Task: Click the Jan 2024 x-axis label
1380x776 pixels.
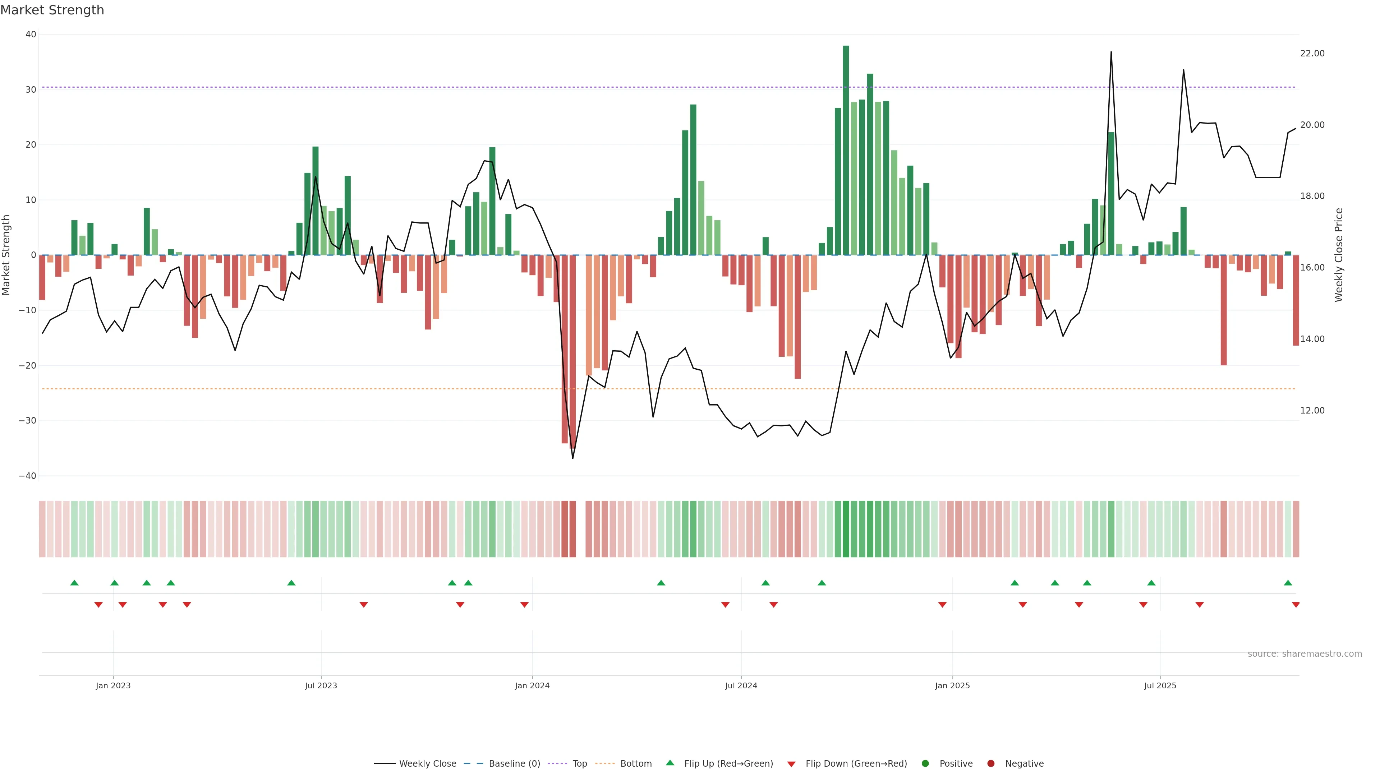Action: pos(532,685)
